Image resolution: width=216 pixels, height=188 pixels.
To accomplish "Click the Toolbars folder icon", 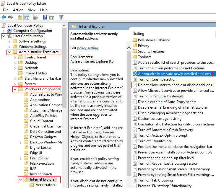I will 135,57.
